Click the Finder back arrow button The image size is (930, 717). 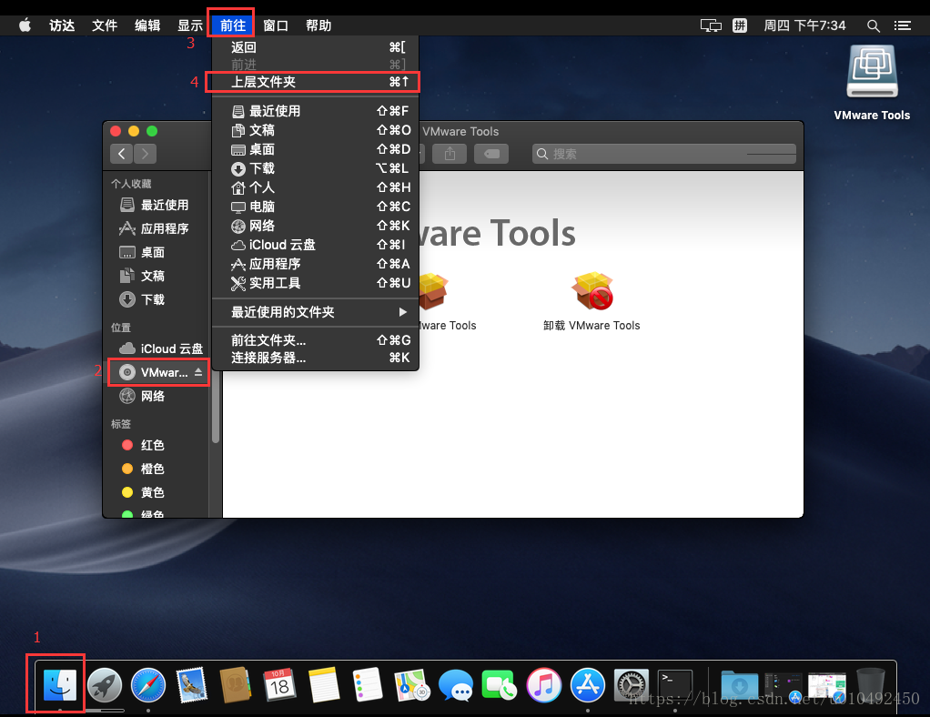122,154
